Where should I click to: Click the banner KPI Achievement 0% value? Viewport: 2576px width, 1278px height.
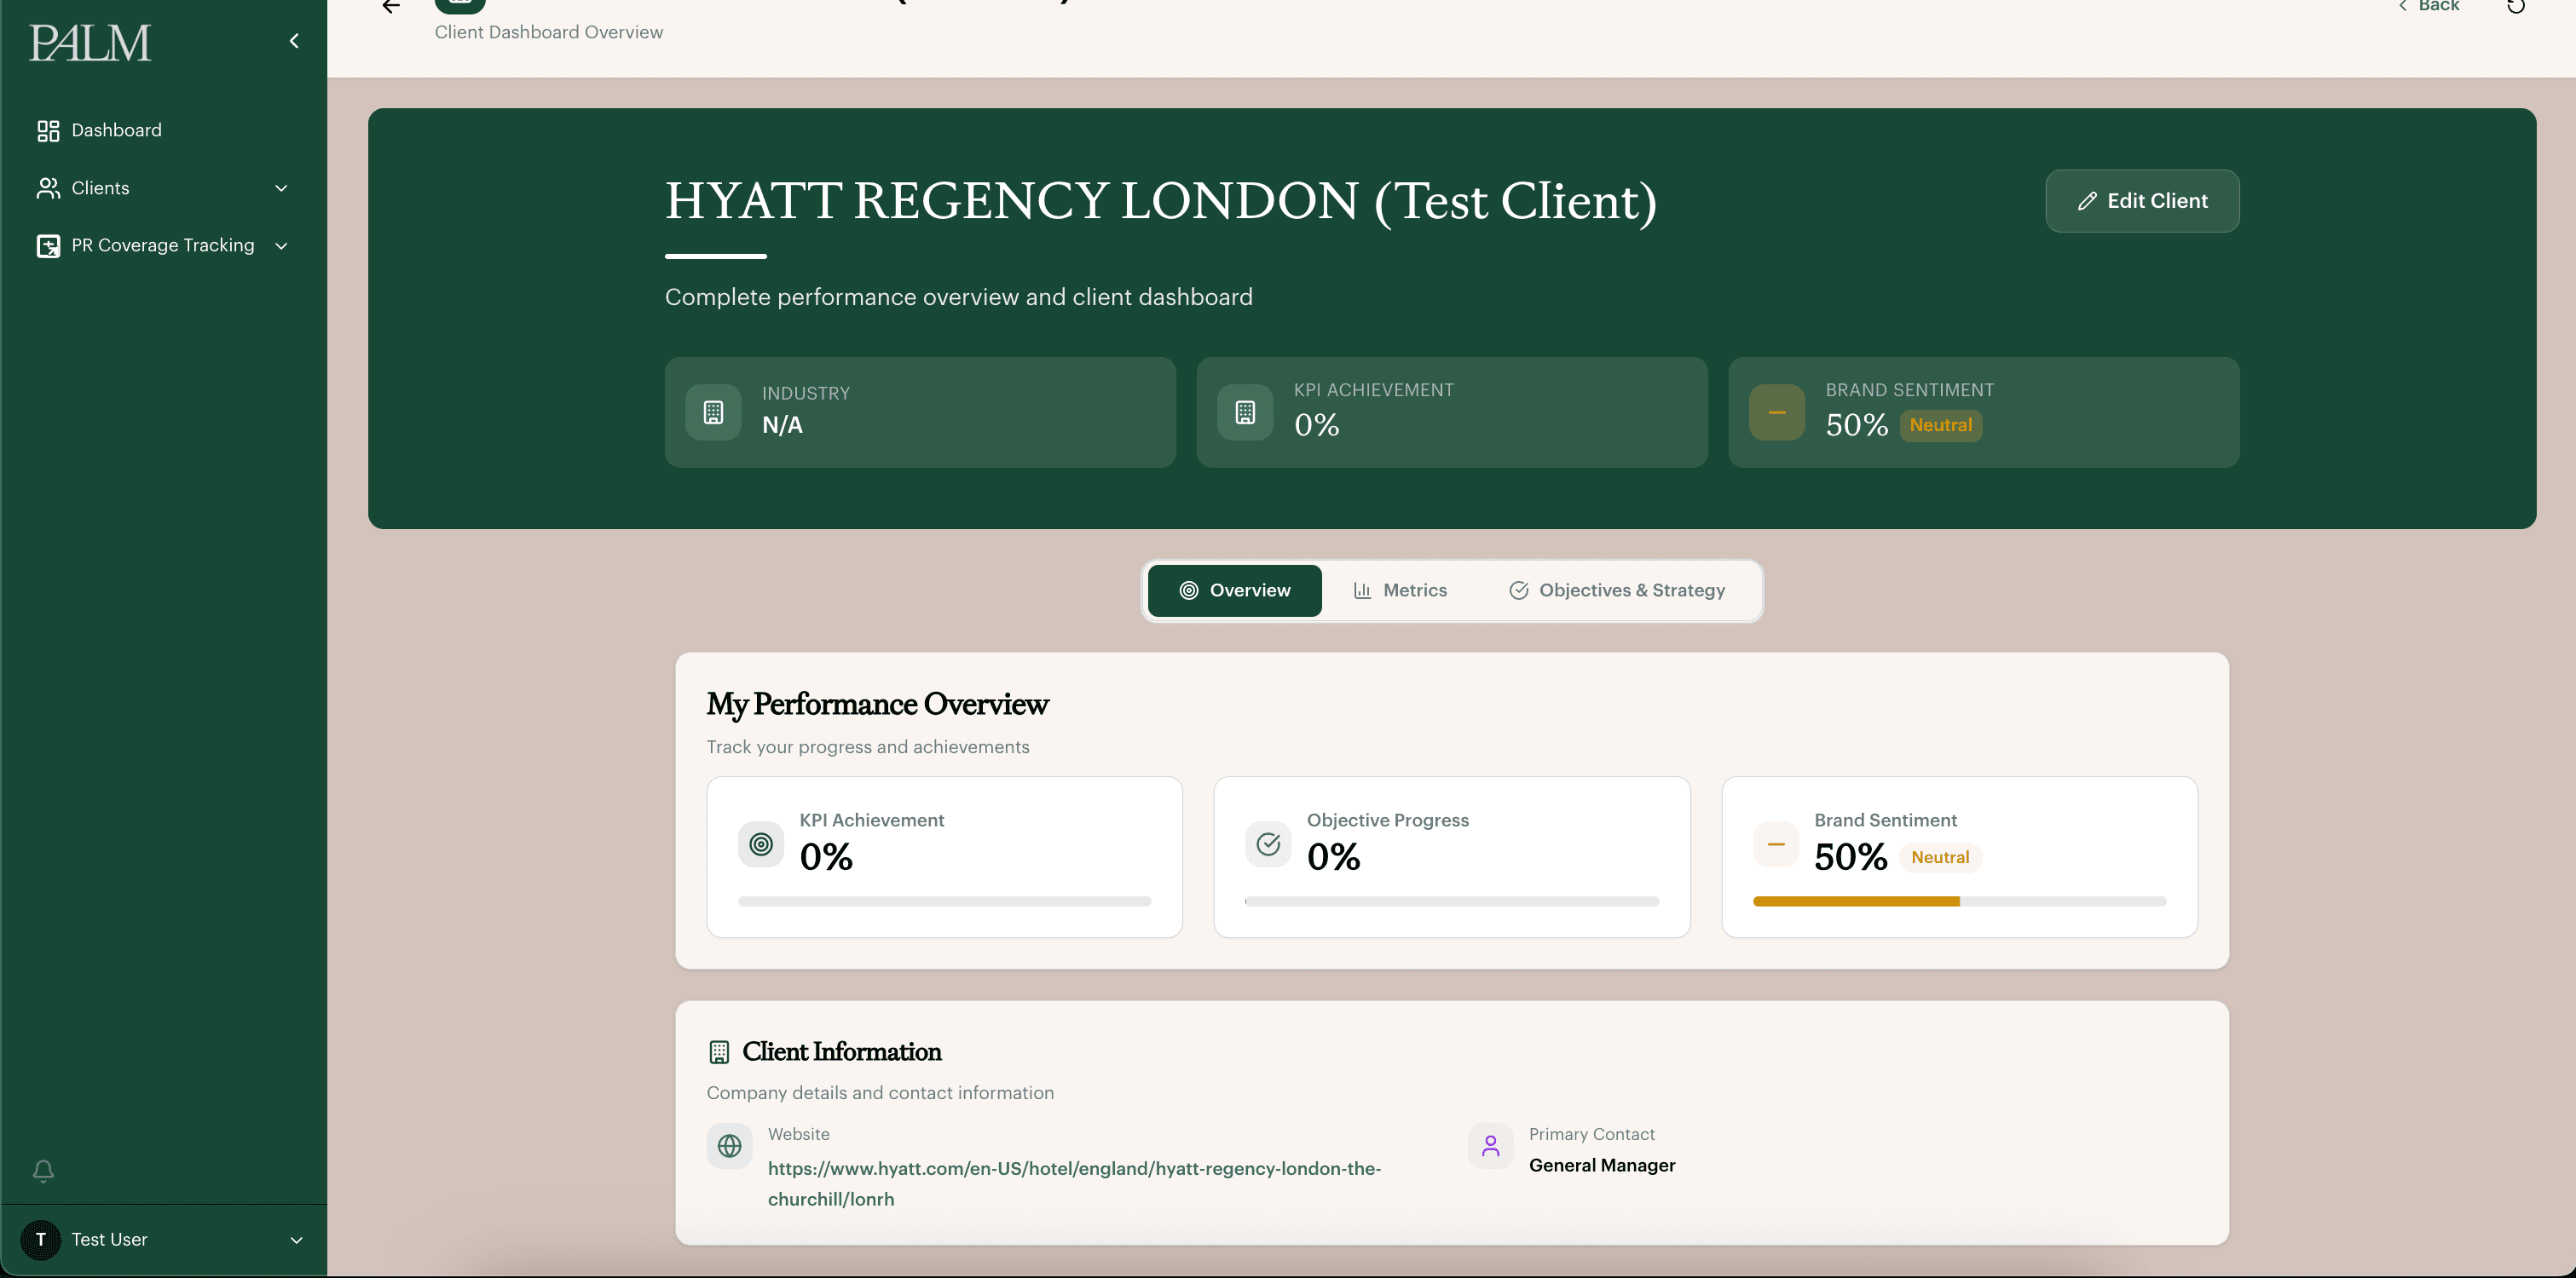(x=1316, y=426)
